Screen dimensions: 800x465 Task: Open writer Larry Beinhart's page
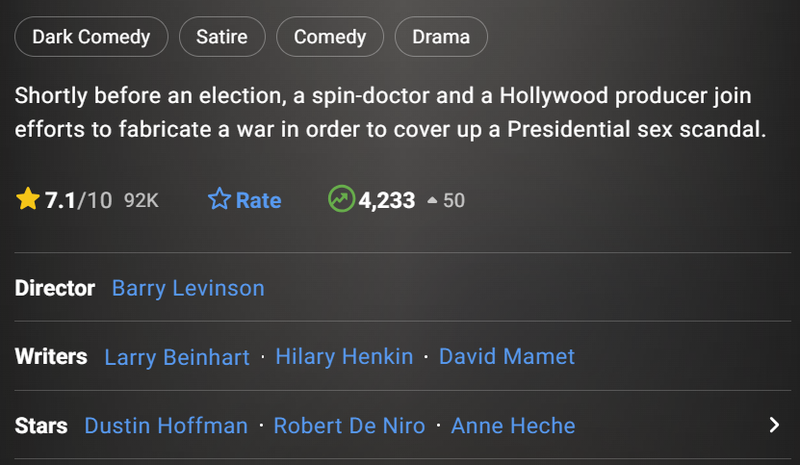[177, 357]
